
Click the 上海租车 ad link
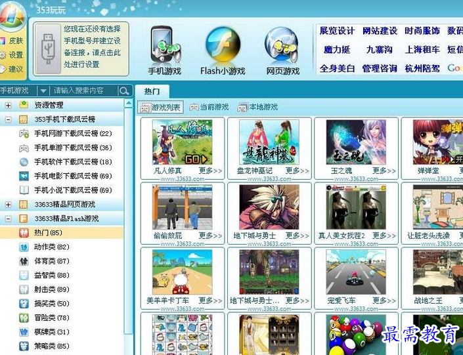tap(422, 49)
